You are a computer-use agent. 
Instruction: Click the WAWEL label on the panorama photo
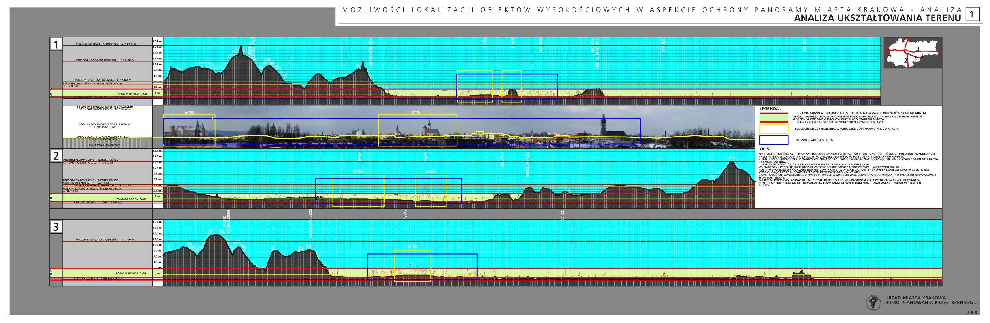click(190, 112)
